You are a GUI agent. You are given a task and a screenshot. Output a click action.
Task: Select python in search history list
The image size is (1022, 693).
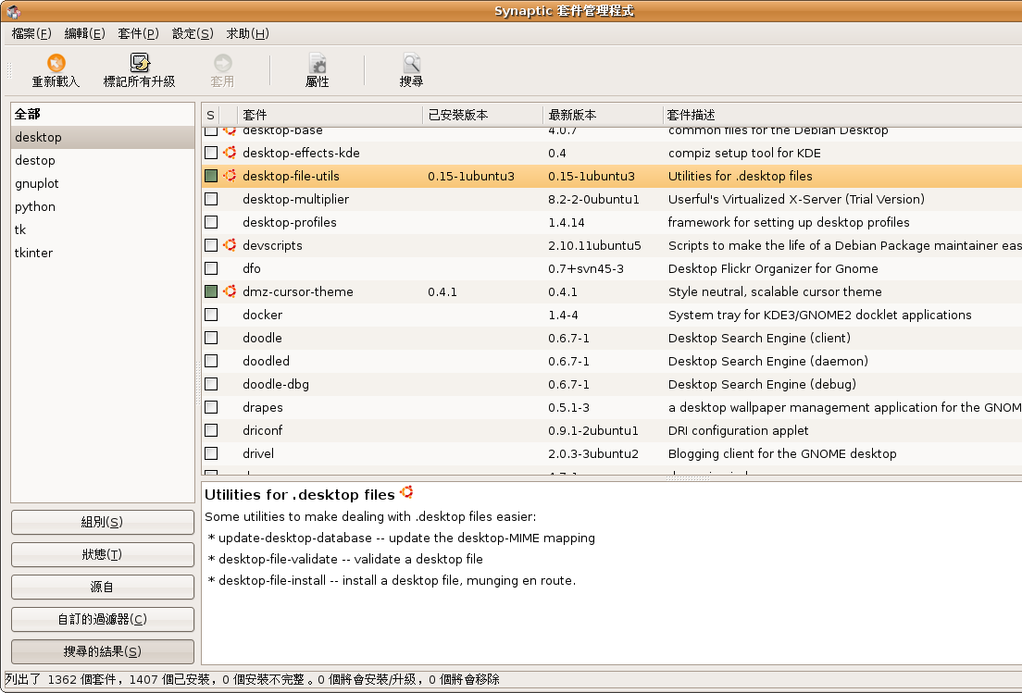[103, 206]
